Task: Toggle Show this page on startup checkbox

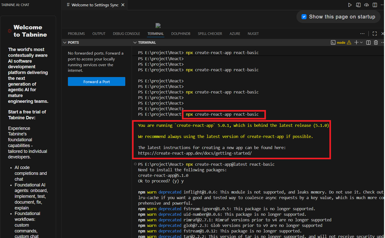Action: (x=304, y=17)
